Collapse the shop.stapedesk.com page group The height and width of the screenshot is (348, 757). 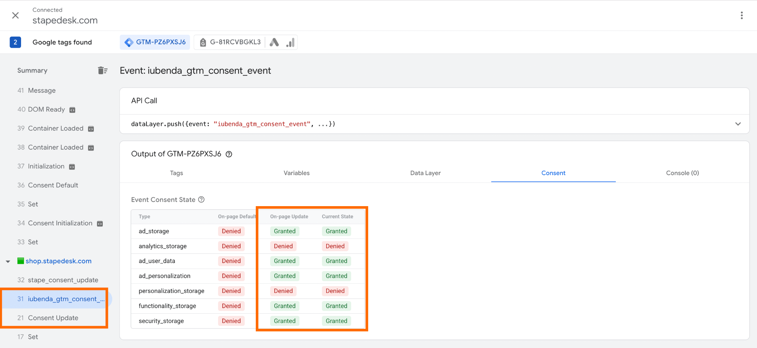click(x=8, y=261)
